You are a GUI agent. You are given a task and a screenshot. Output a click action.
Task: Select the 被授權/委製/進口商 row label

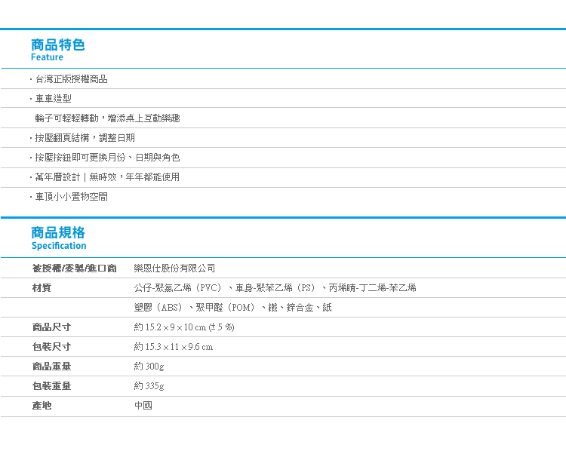click(x=74, y=268)
